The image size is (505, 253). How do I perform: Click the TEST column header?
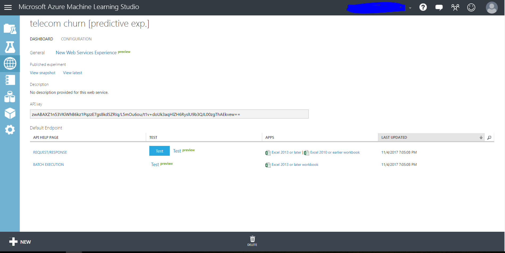coord(153,137)
